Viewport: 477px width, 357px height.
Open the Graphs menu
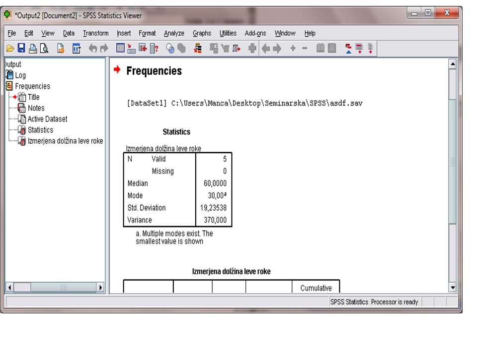(202, 33)
